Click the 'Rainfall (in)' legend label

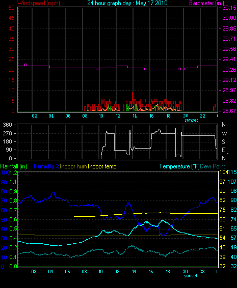tap(14, 166)
